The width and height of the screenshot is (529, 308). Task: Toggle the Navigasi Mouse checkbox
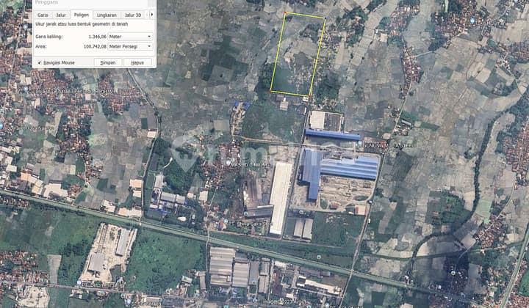[40, 62]
